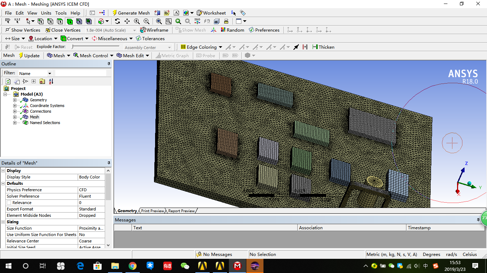Toggle the Thicken annotation option
Viewport: 487px width, 273px height.
[x=324, y=47]
